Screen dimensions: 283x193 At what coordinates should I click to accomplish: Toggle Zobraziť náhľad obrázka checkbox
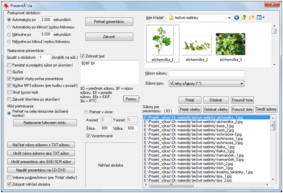point(9,184)
